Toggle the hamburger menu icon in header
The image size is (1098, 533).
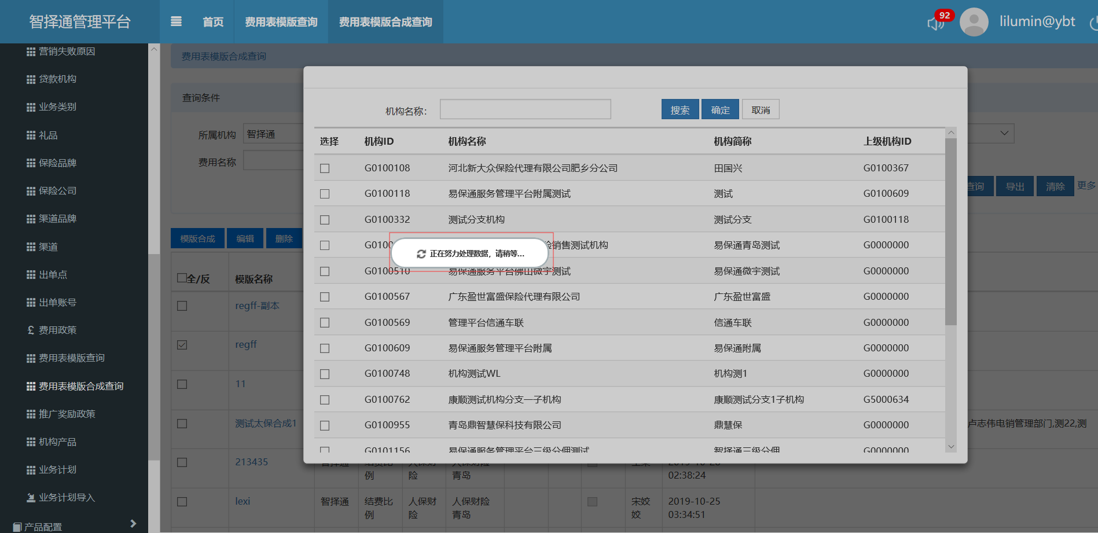coord(177,21)
